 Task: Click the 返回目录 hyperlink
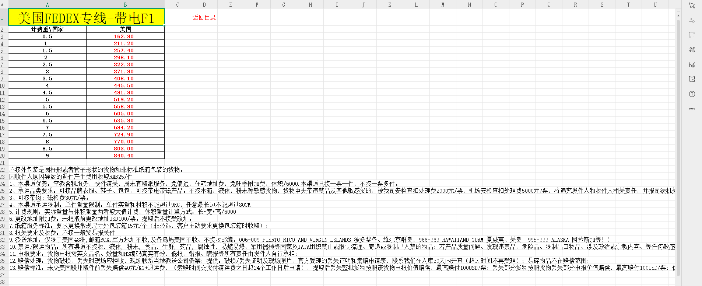204,17
